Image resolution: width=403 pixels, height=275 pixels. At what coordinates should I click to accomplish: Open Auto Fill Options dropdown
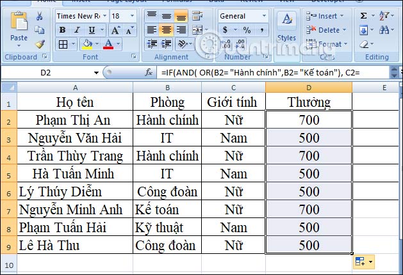point(370,262)
